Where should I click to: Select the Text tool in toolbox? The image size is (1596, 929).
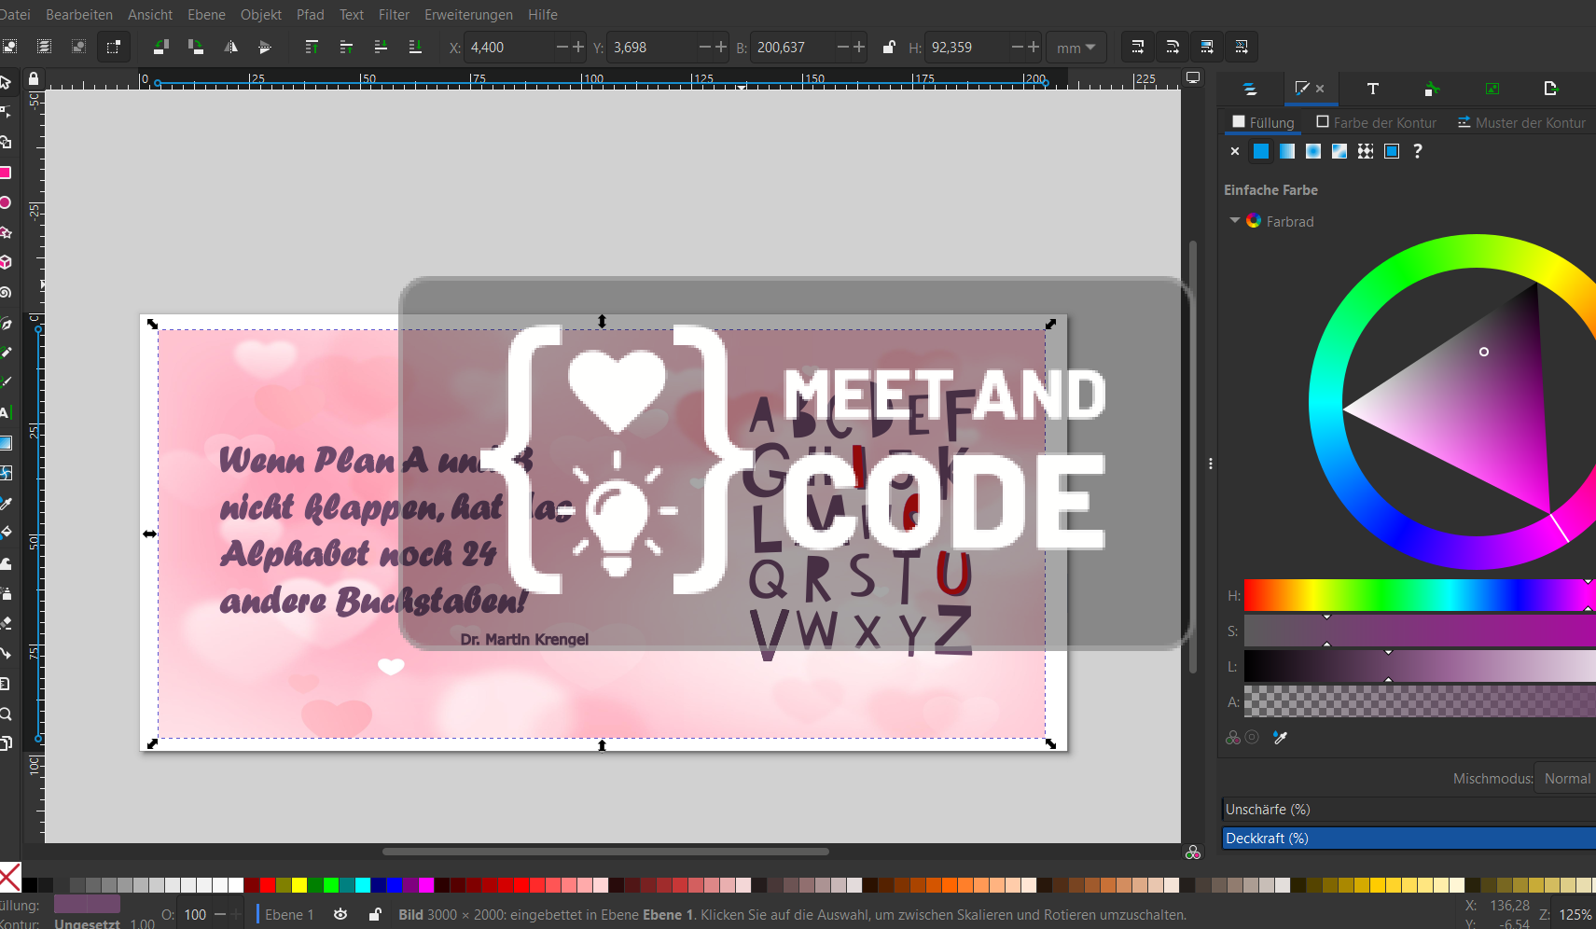point(5,412)
